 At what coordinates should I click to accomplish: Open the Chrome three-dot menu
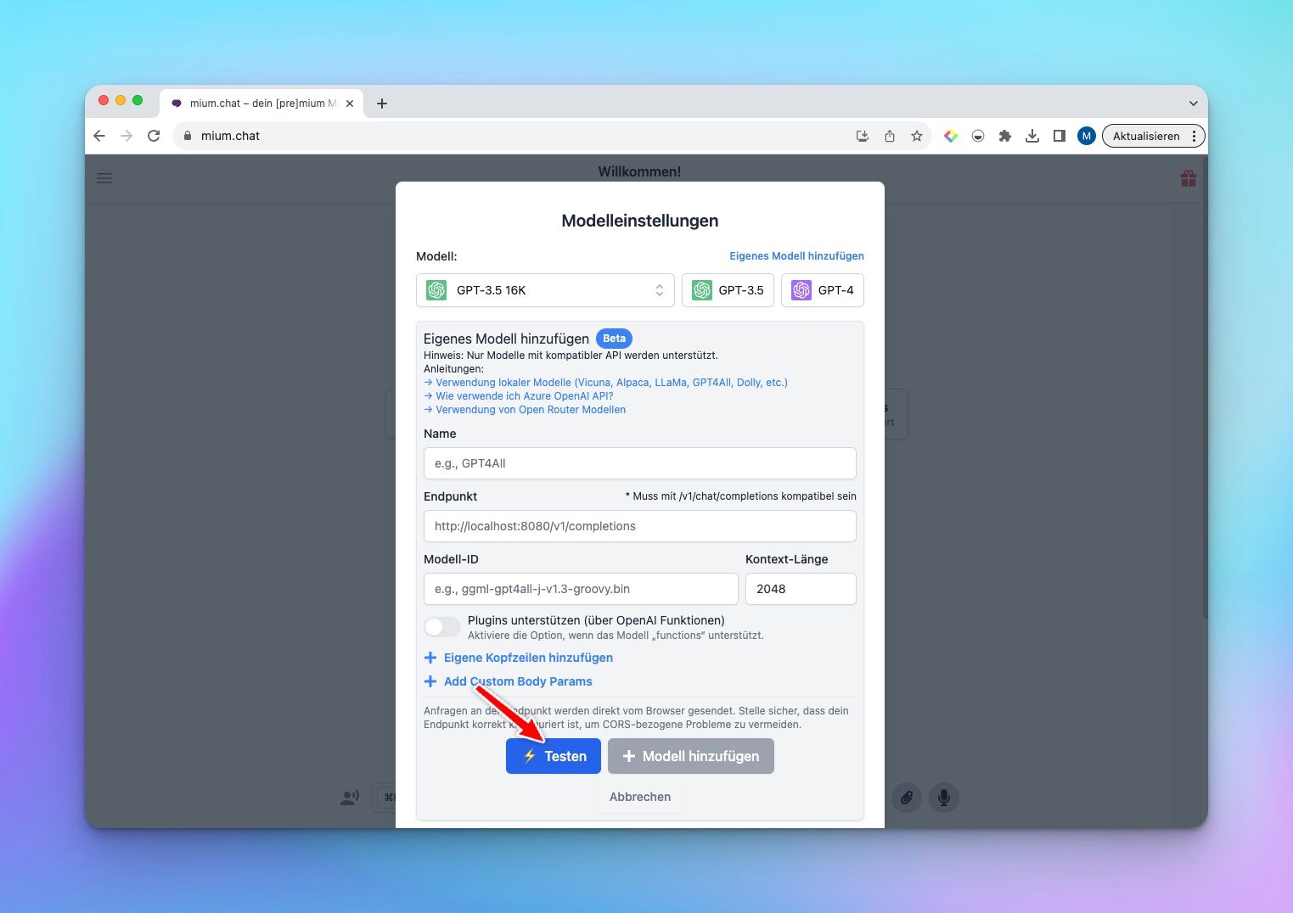pyautogui.click(x=1194, y=136)
